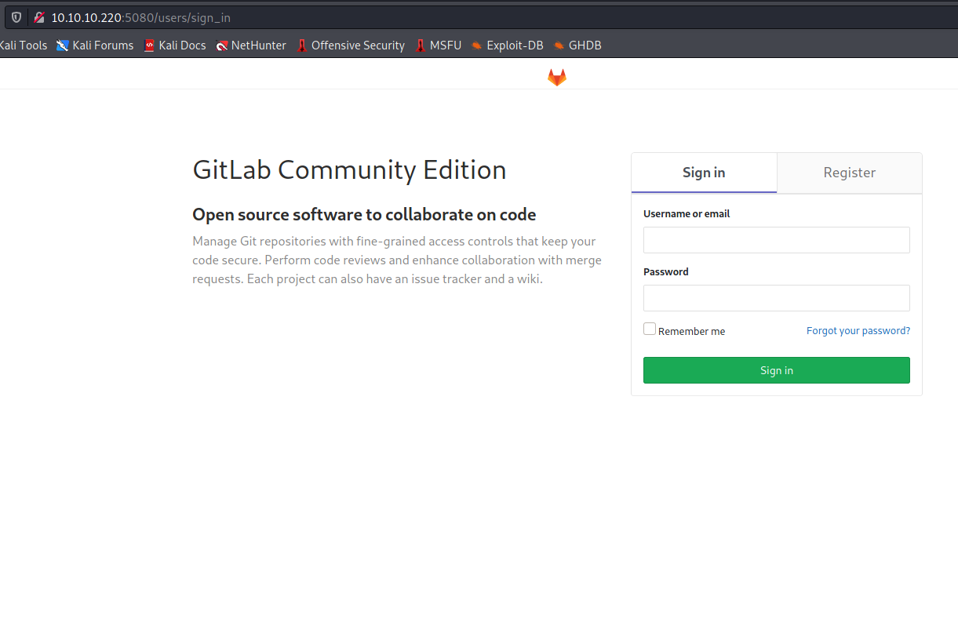Open the NetHunter bookmark

click(251, 45)
